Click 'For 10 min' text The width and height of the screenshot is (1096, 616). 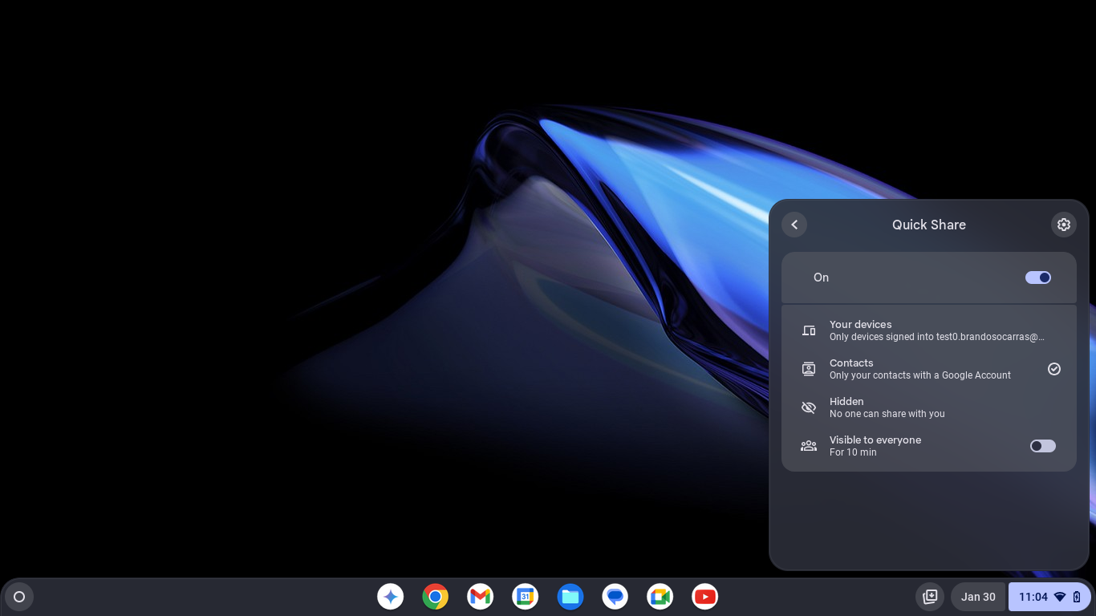click(x=853, y=452)
